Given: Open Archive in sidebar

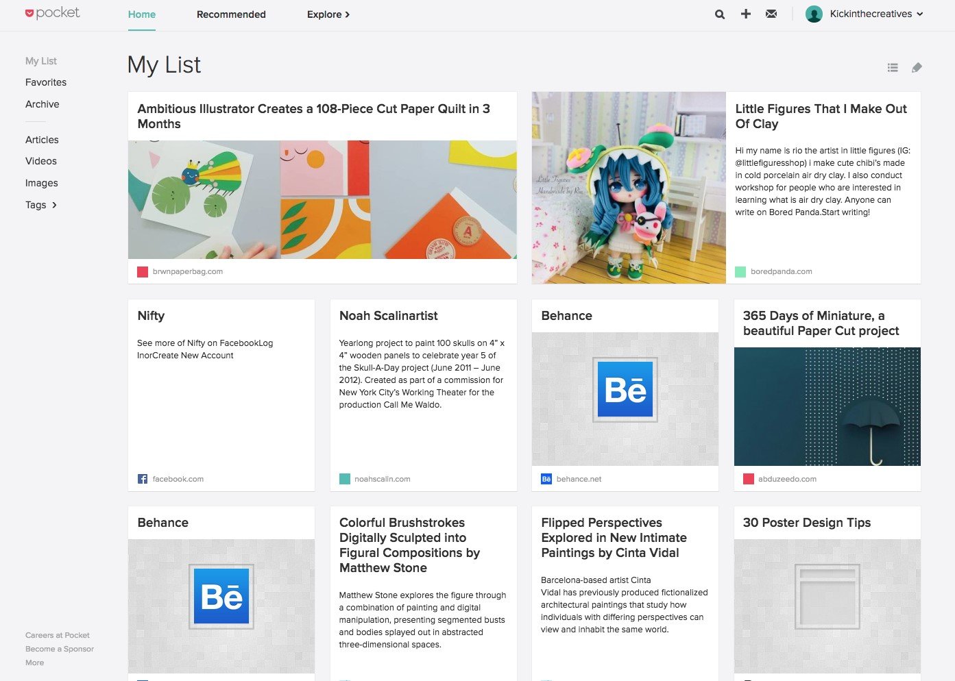Looking at the screenshot, I should click(x=43, y=104).
